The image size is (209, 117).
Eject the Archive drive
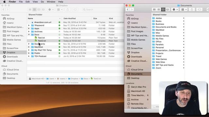tap(148, 100)
